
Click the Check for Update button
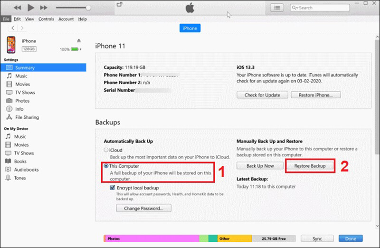(x=262, y=95)
